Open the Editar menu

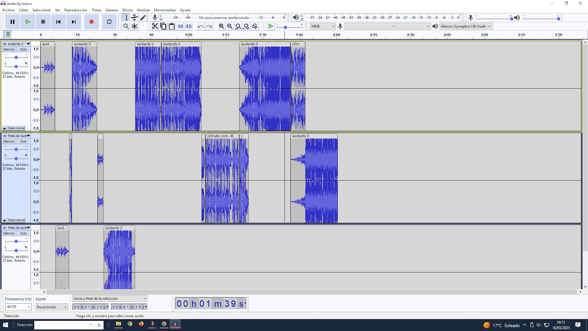click(x=24, y=10)
